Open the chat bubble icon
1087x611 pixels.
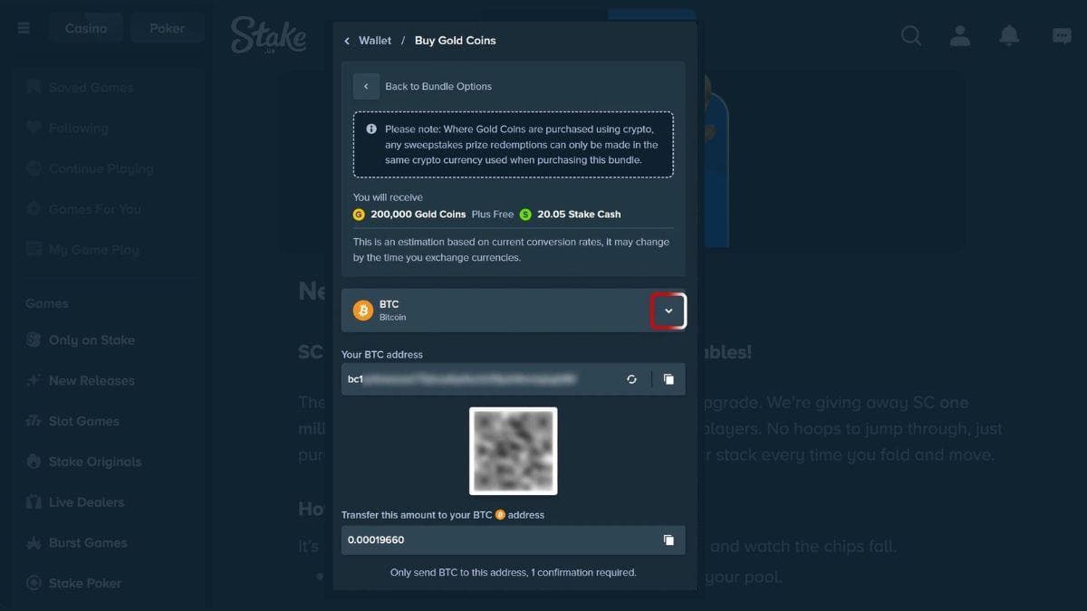coord(1062,35)
